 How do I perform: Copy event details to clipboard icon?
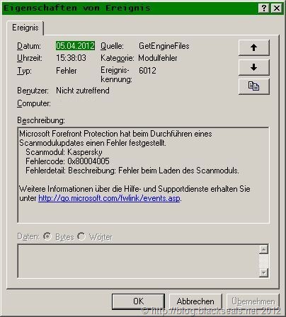(254, 86)
